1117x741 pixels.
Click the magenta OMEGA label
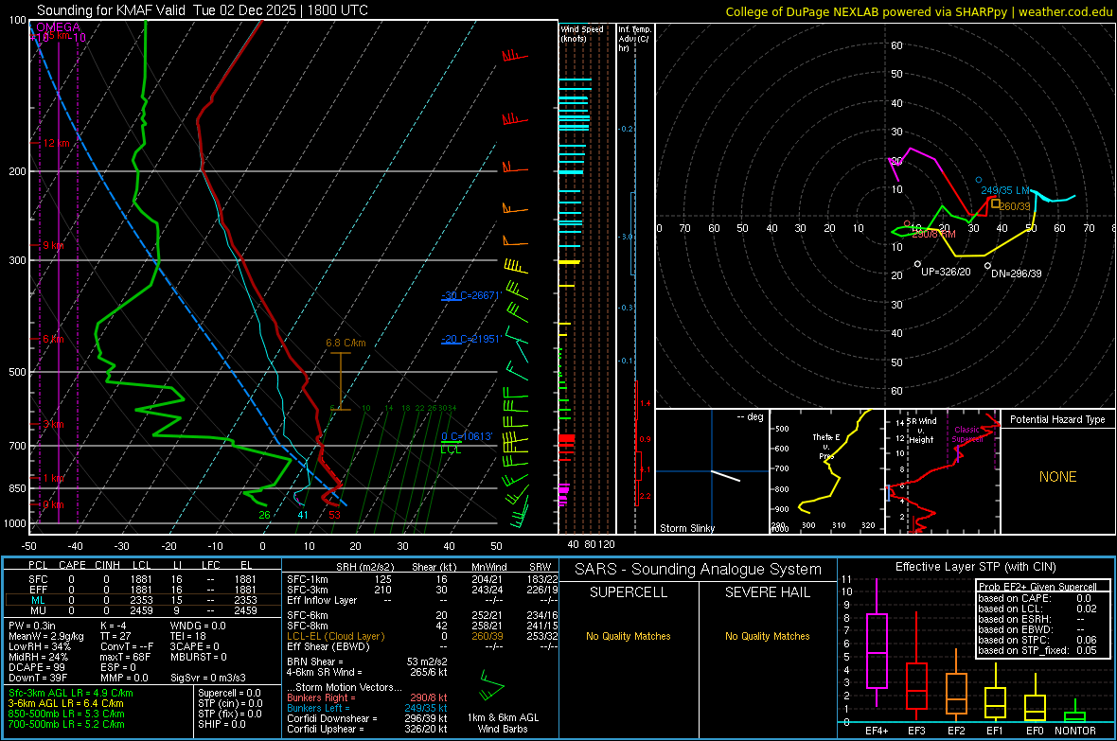pyautogui.click(x=59, y=27)
